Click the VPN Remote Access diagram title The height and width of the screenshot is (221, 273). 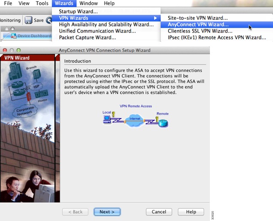pos(136,106)
